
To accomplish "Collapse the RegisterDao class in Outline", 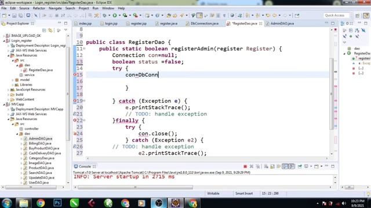I will 344,54.
